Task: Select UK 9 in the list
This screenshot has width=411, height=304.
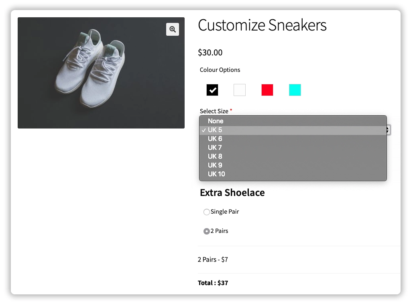Action: [215, 165]
